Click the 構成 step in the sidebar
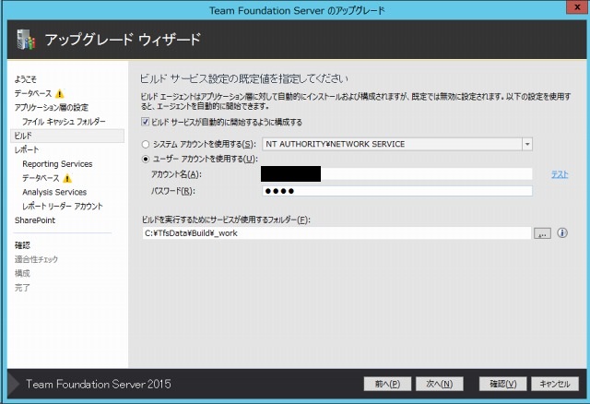The image size is (590, 404). [22, 273]
